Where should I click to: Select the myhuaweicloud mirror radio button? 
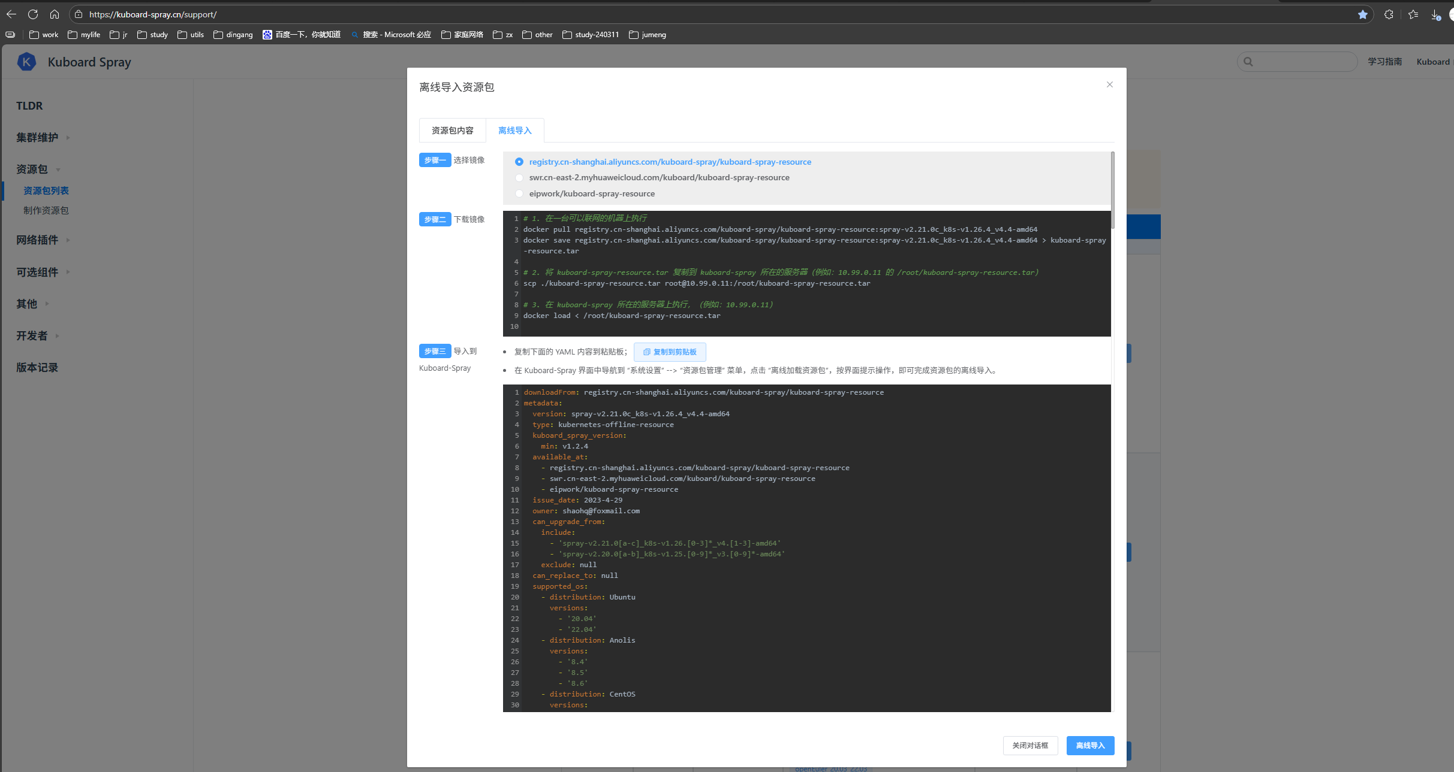[519, 178]
